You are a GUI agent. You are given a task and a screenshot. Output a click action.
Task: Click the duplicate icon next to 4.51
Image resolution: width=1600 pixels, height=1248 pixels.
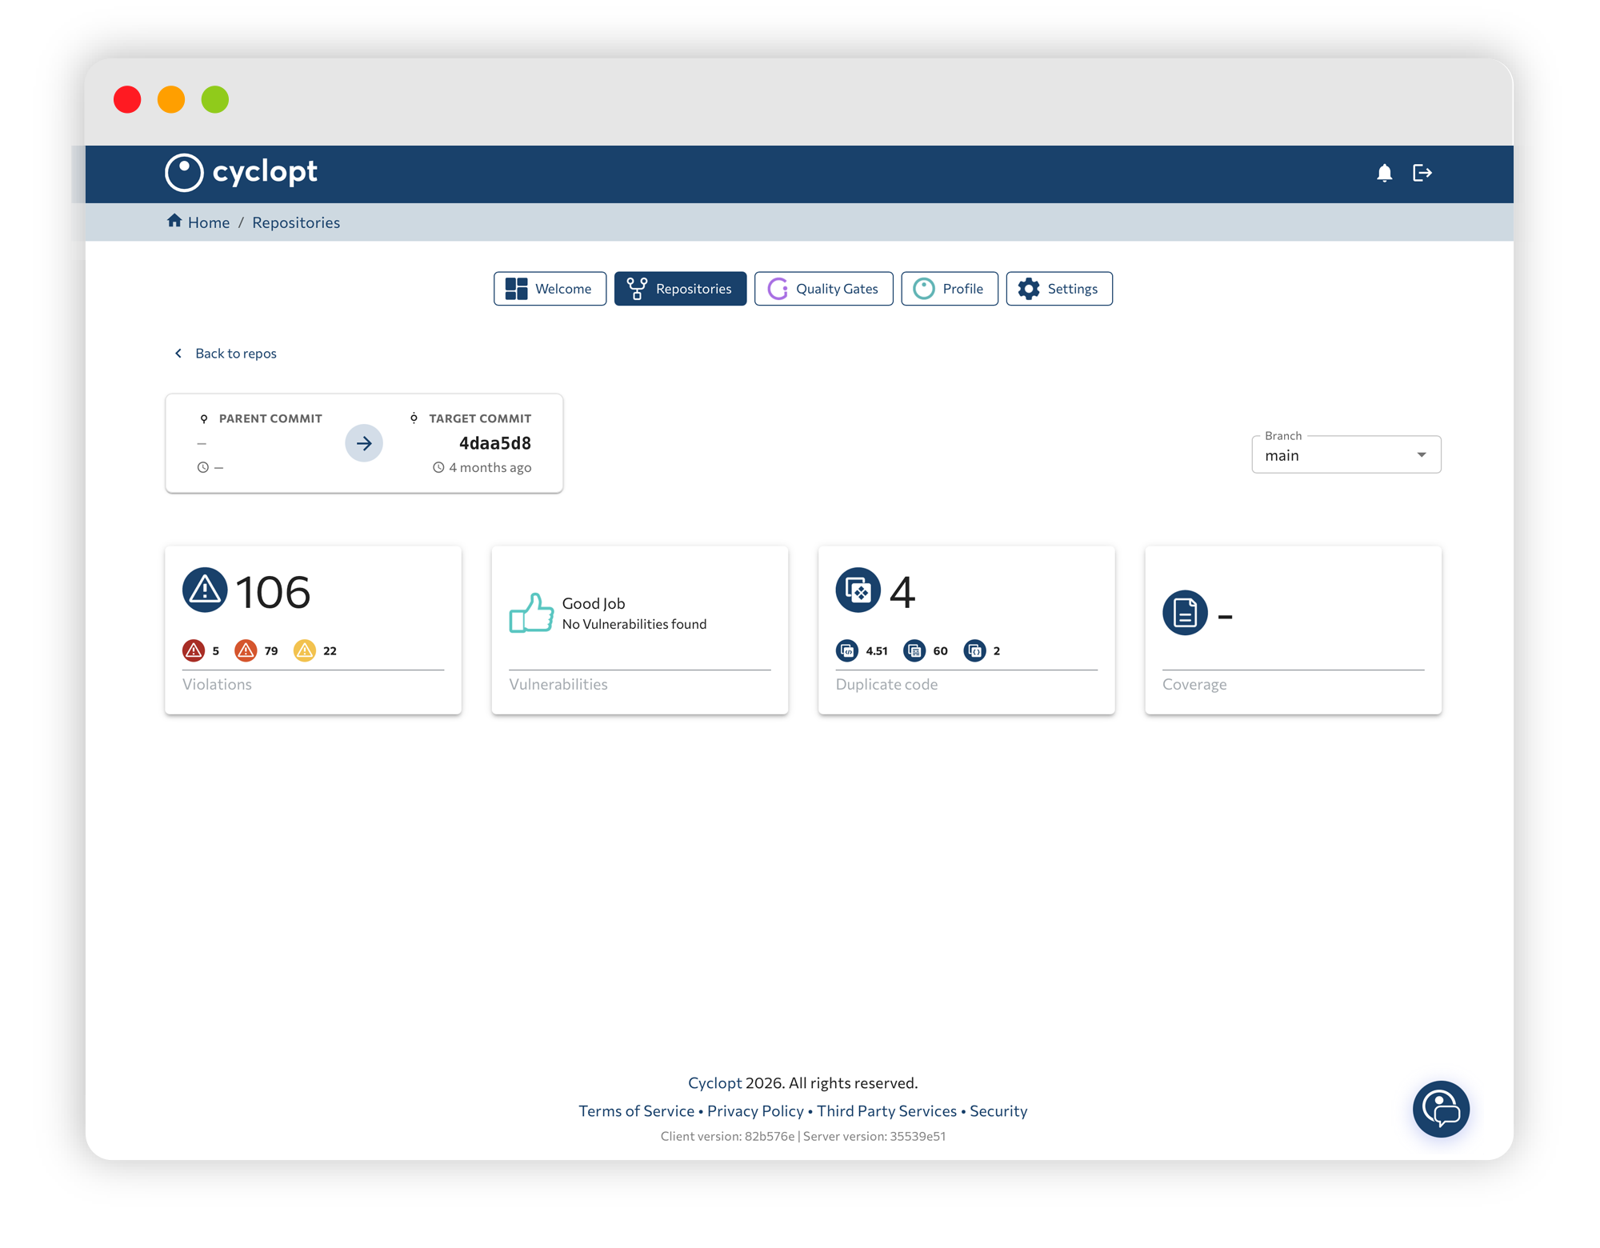click(x=847, y=650)
